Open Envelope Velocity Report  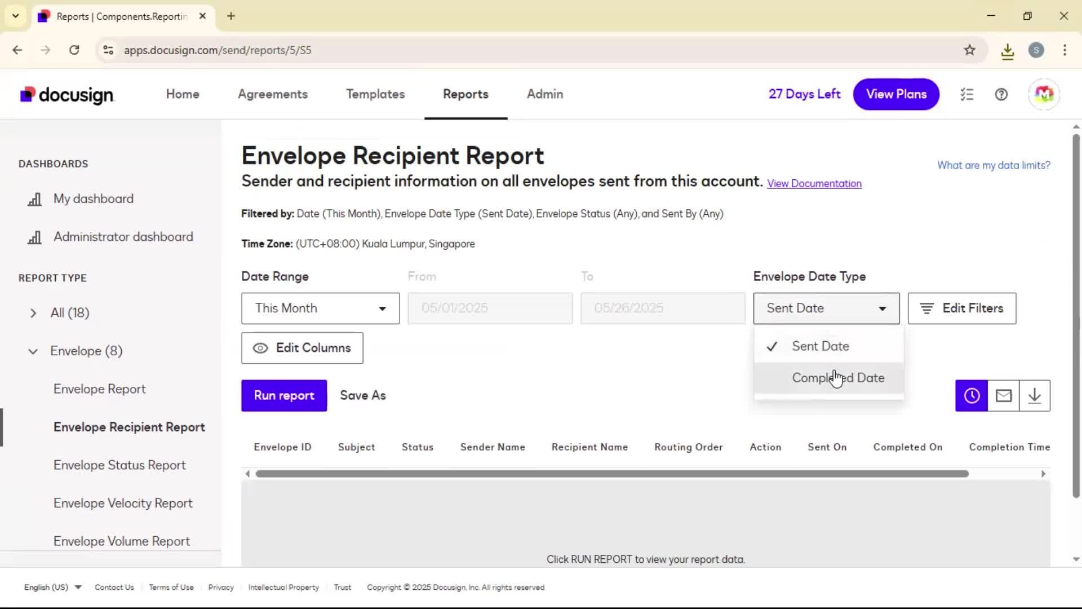point(123,504)
